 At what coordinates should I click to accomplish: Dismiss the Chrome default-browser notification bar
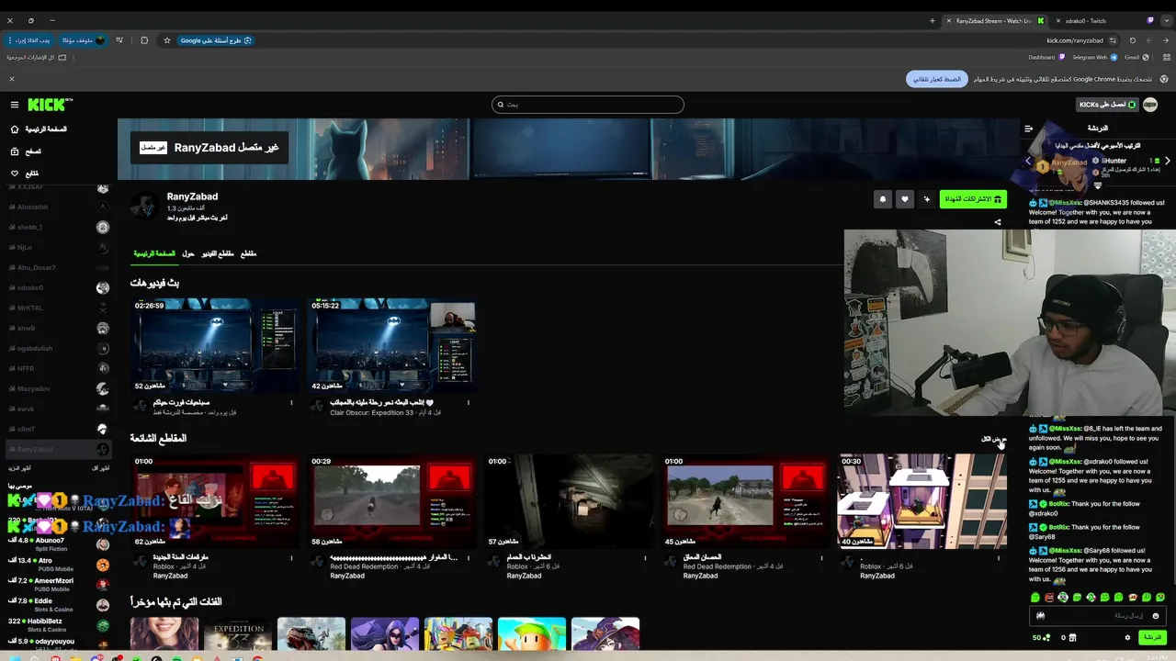(12, 79)
